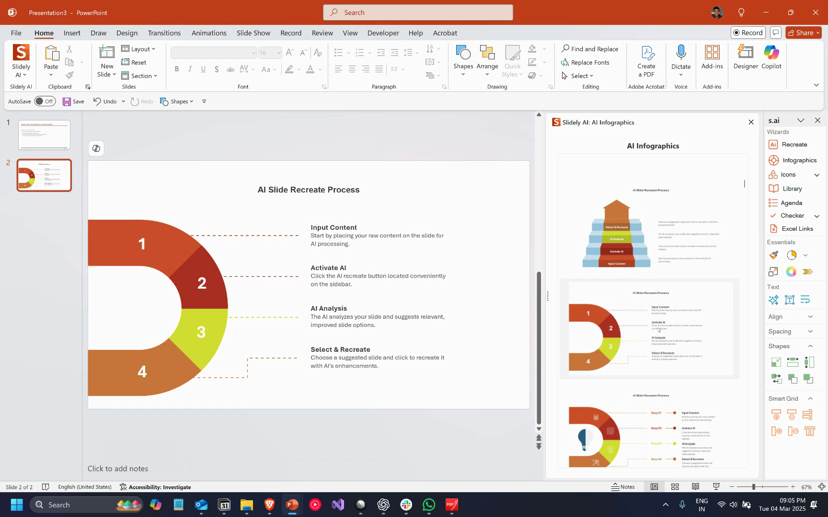Click Create a PDF button
The image size is (828, 517).
(646, 59)
